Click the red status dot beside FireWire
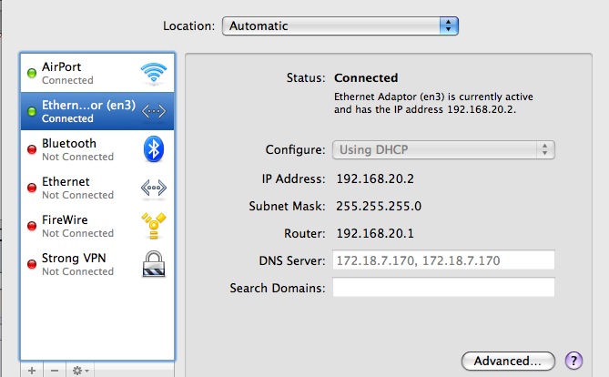609x377 pixels. pos(32,226)
